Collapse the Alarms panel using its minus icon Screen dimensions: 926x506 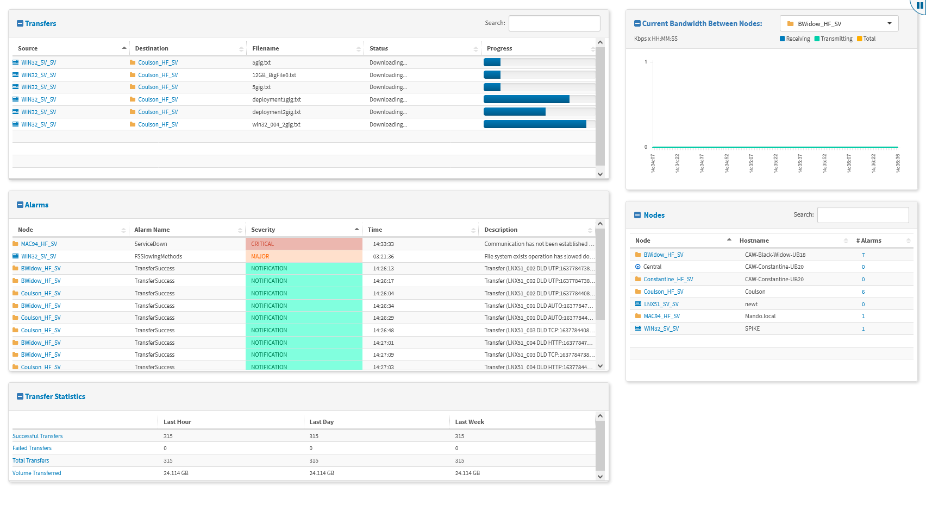pyautogui.click(x=20, y=205)
